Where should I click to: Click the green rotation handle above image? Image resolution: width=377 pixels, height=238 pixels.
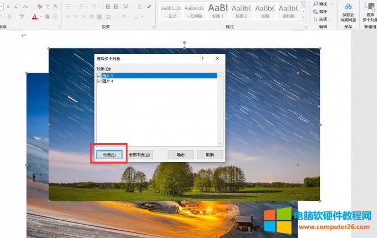(x=185, y=42)
